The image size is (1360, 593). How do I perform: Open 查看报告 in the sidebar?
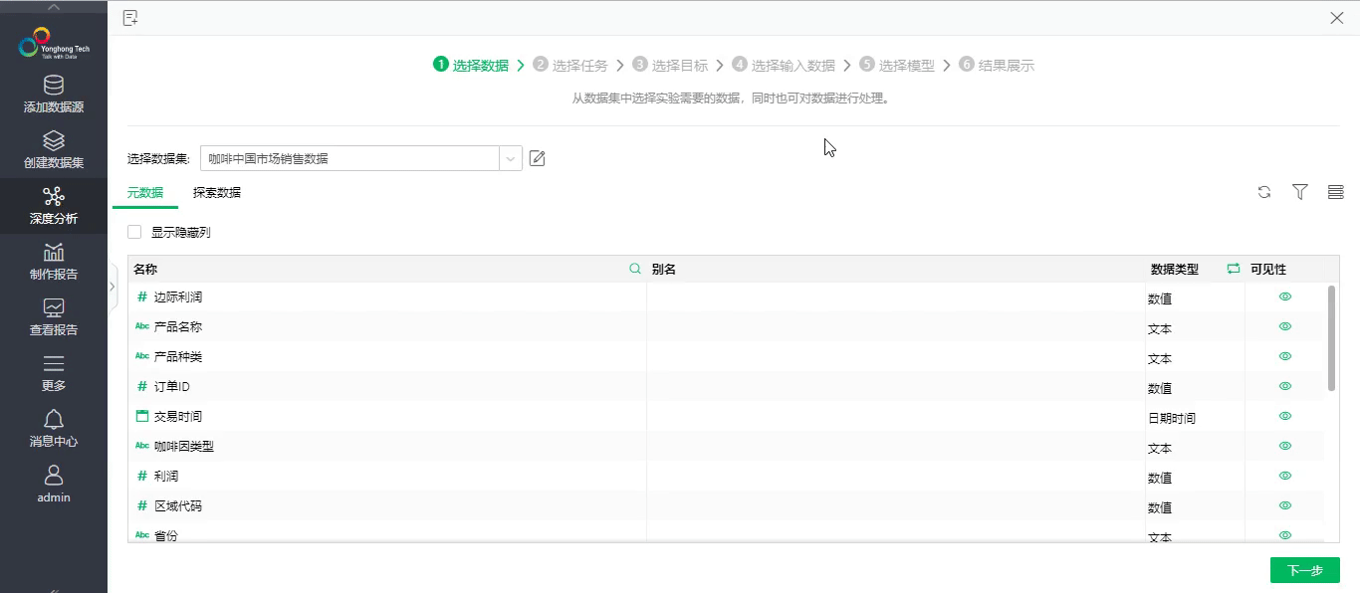pos(54,317)
